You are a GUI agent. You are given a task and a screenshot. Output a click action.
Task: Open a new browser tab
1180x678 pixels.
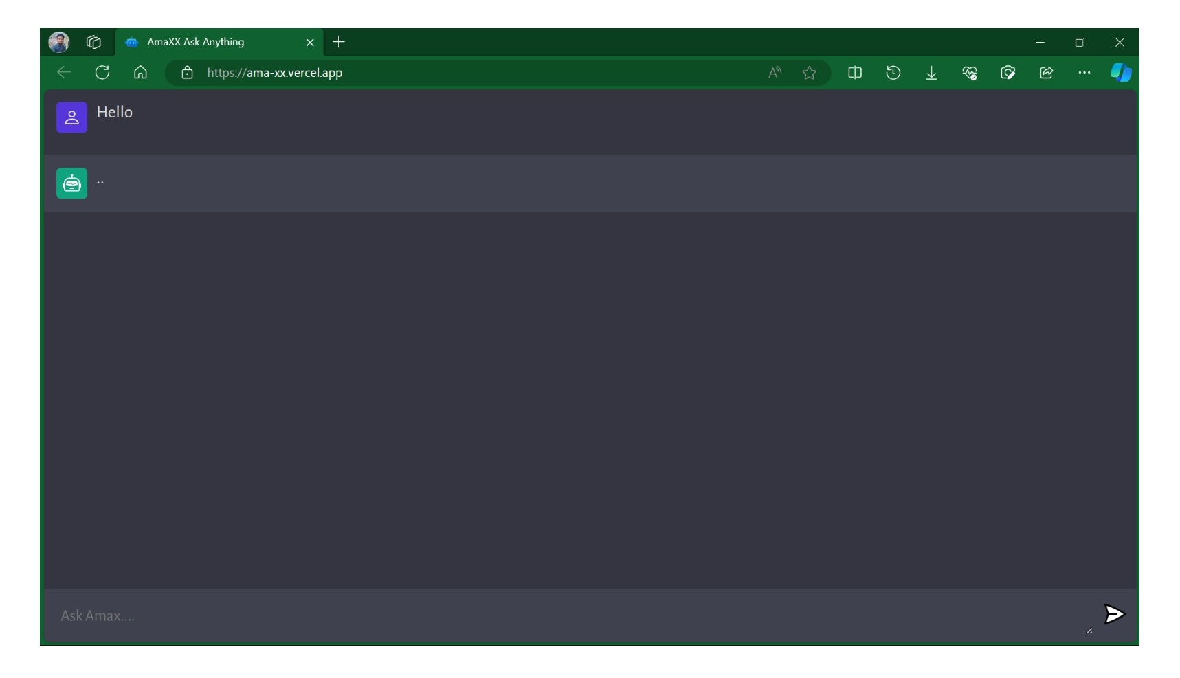(x=339, y=42)
